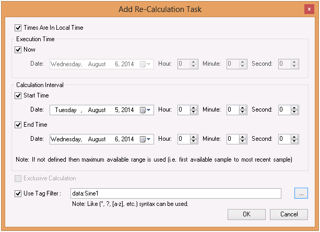This screenshot has width=320, height=232.
Task: Uncheck Times Are In Local Time
Action: click(19, 28)
